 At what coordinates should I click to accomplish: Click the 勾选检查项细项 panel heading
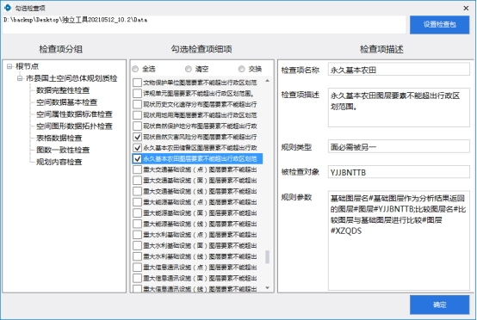click(201, 49)
